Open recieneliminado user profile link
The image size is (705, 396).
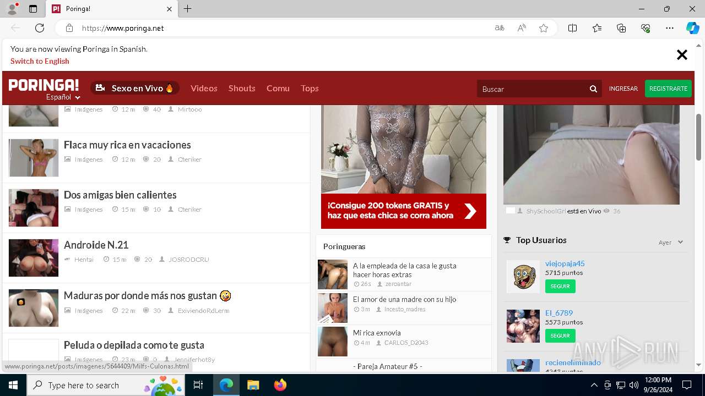(x=573, y=362)
